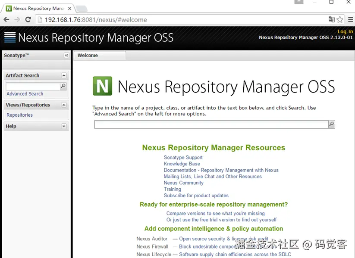Open Knowledge Base link
The height and width of the screenshot is (258, 355).
coord(182,164)
